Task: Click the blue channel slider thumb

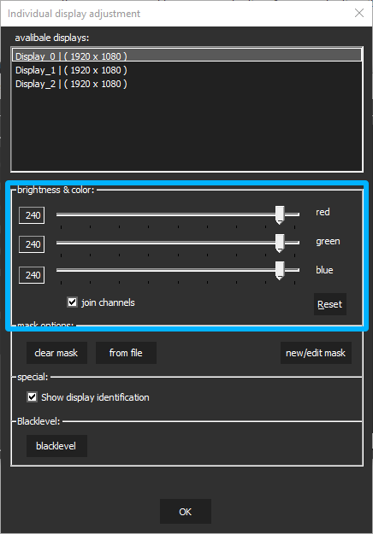Action: pos(280,271)
